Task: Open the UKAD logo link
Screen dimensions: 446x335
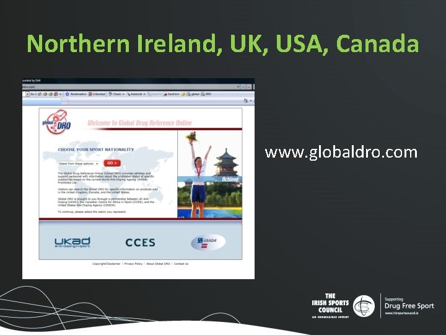Action: 72,243
